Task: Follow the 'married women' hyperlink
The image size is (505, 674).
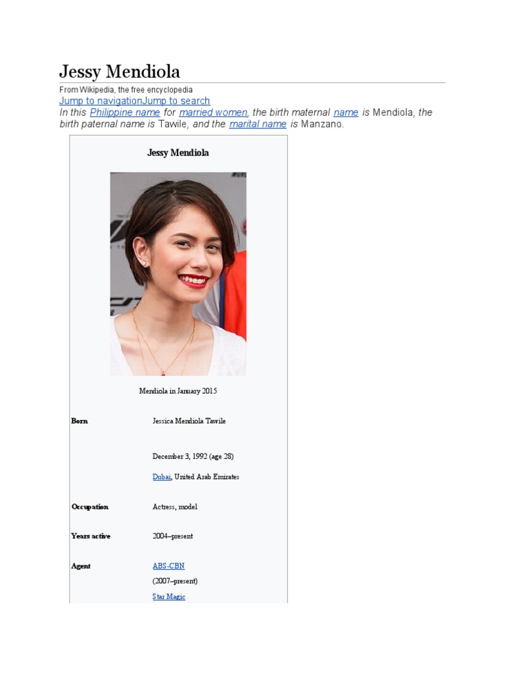Action: click(x=214, y=113)
